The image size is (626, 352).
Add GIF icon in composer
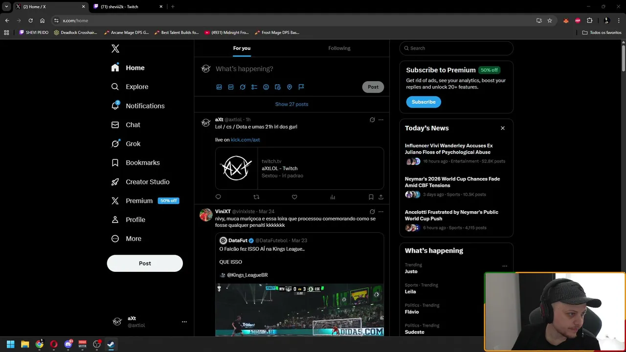tap(231, 87)
